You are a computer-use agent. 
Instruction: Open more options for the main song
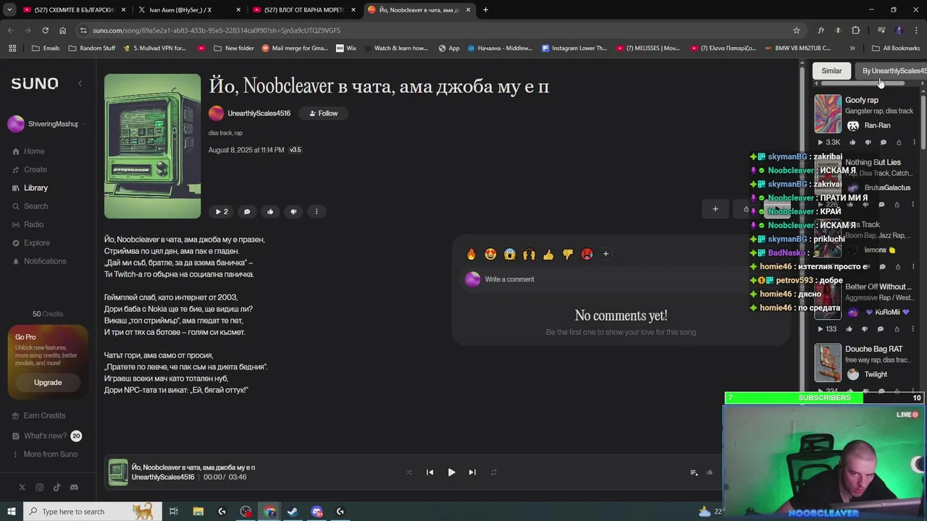pos(316,211)
